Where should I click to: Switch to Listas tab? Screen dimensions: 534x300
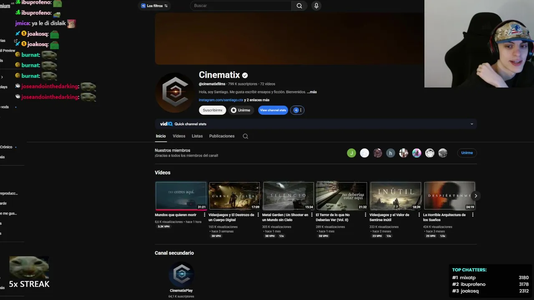(197, 136)
